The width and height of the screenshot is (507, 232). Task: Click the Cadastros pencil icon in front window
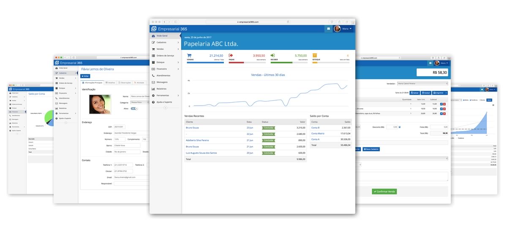pyautogui.click(x=153, y=43)
